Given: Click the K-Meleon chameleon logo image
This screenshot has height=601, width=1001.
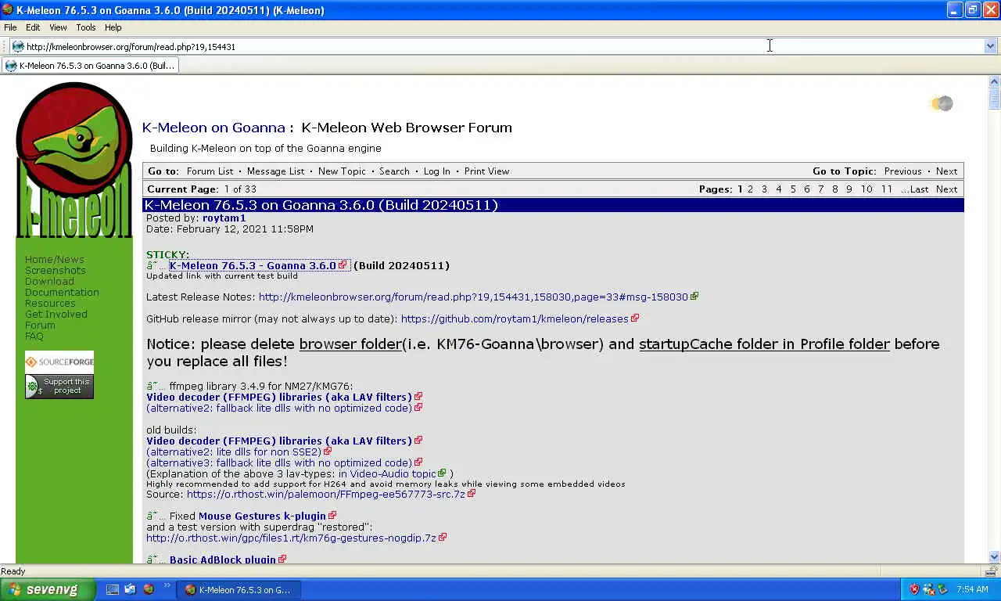Looking at the screenshot, I should [x=74, y=160].
